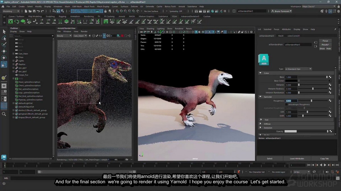Toggle the region crop icon in RenderView
Image resolution: width=341 pixels, height=191 pixels.
pyautogui.click(x=104, y=36)
